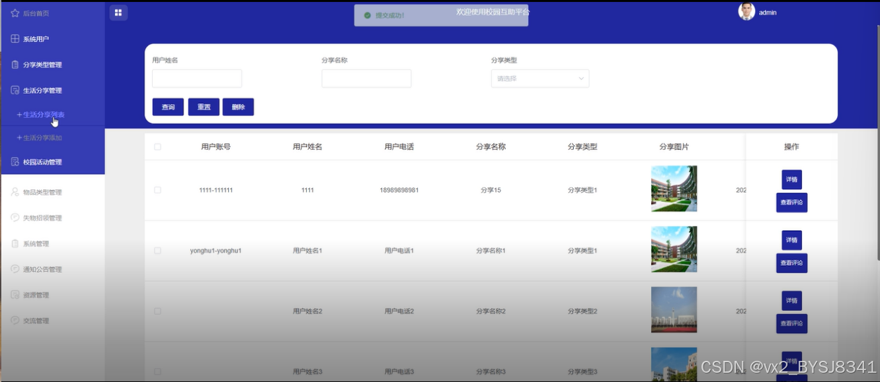Click the icon beside 生活分享管理

point(15,90)
